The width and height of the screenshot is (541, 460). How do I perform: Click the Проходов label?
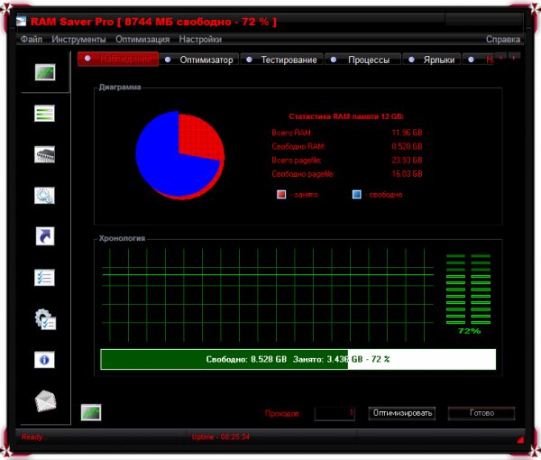coord(282,413)
